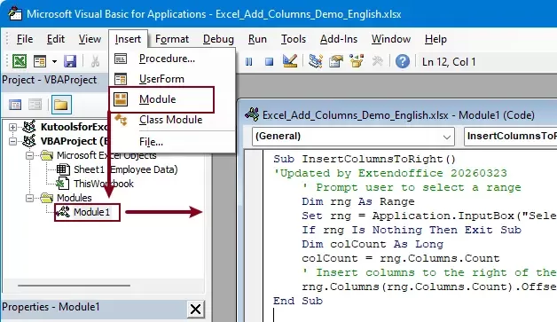Click the Save floppy disk icon
The image size is (557, 322).
tap(70, 61)
